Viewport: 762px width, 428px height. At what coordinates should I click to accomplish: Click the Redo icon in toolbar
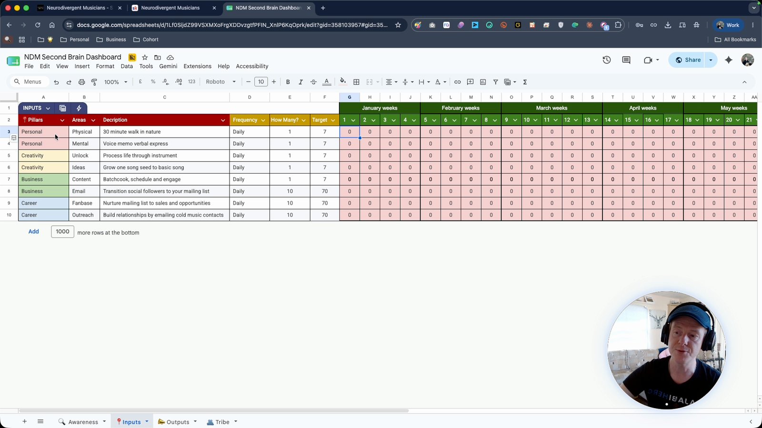69,82
